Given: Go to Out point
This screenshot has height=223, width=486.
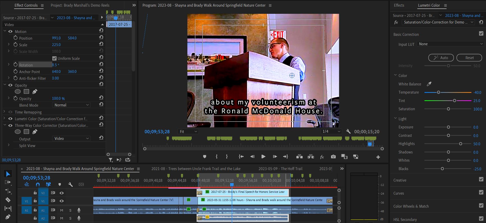Looking at the screenshot, I should tap(286, 157).
